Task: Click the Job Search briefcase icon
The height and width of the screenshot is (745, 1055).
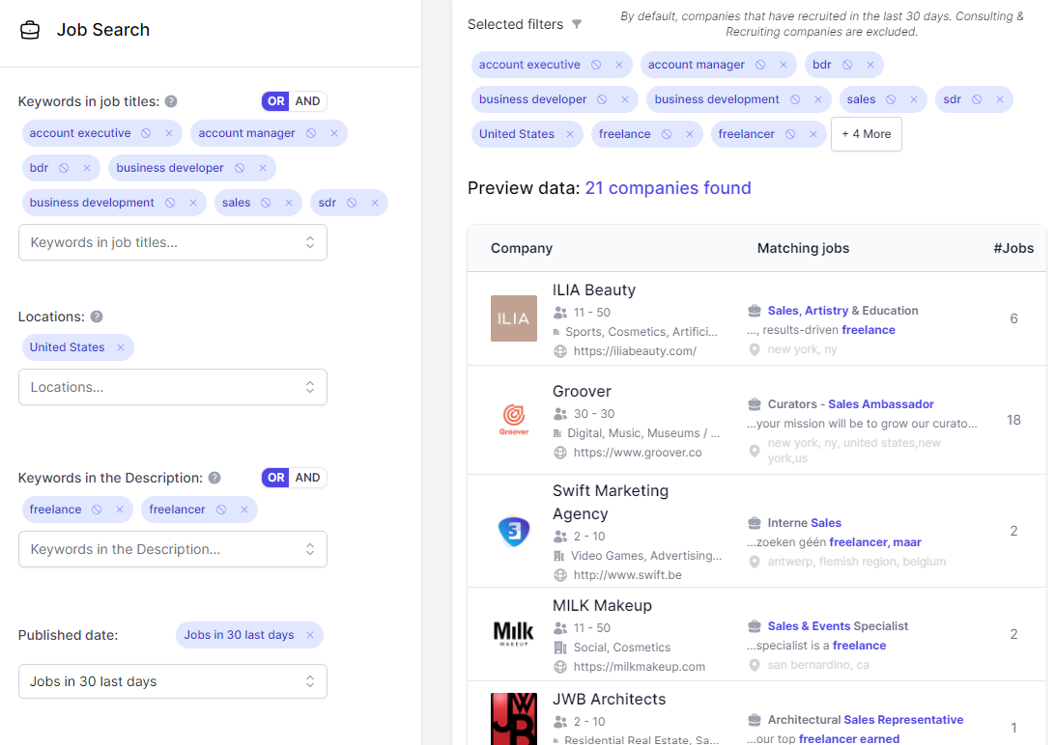Action: [30, 30]
